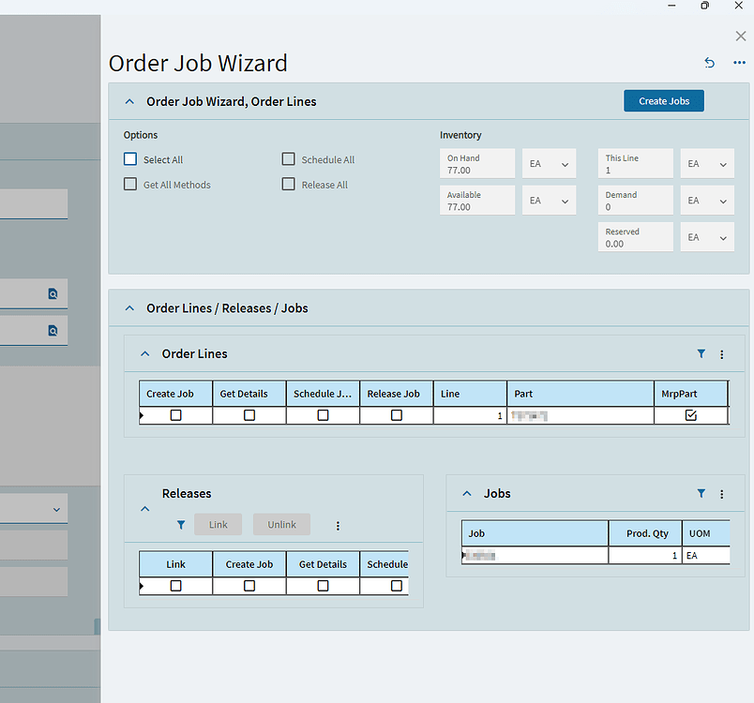This screenshot has width=754, height=703.
Task: Click the Create Jobs button
Action: coord(663,100)
